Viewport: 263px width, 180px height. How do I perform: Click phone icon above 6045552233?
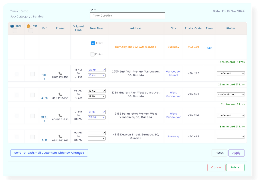pos(60,115)
